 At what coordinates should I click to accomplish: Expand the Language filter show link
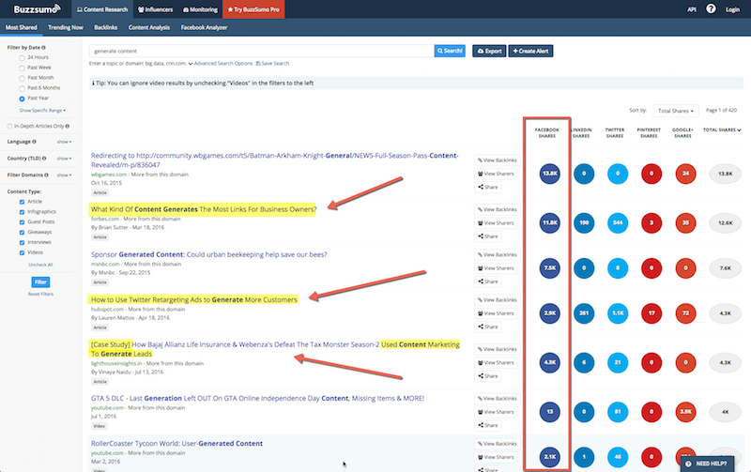tap(64, 142)
